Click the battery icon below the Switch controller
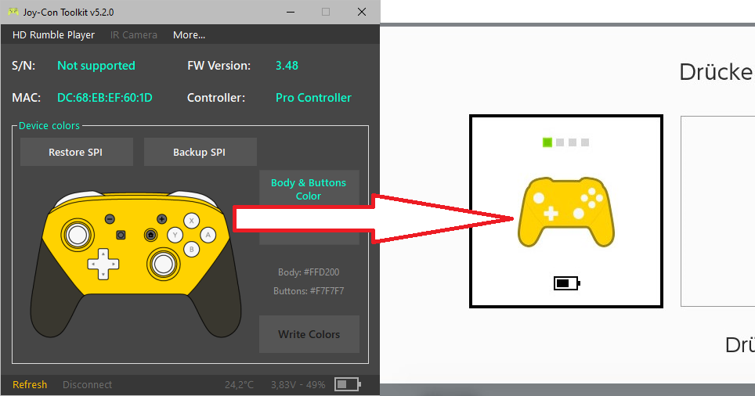 coord(567,283)
